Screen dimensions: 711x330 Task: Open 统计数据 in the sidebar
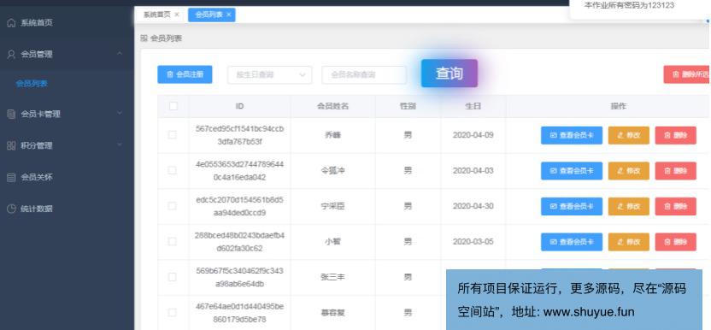[x=36, y=209]
